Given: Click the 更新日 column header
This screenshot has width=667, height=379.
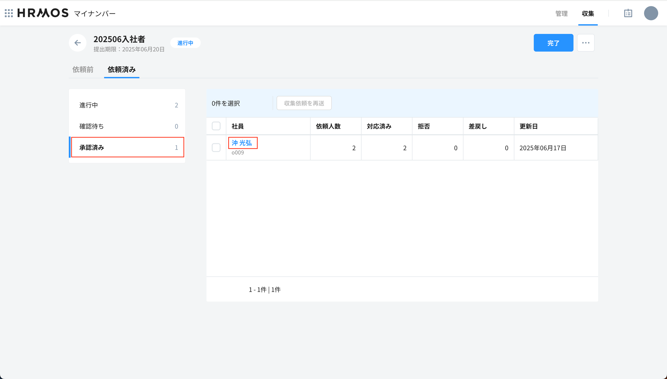Looking at the screenshot, I should (528, 126).
